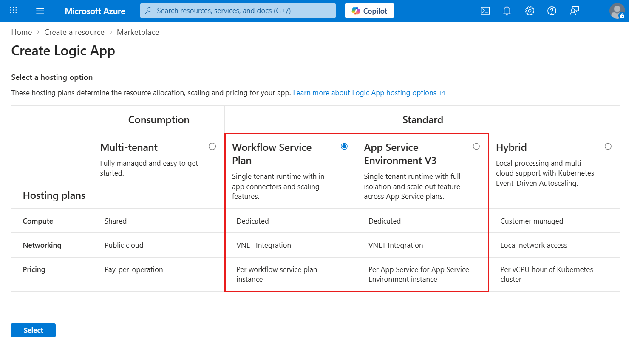629x340 pixels.
Task: Open the hamburger portal menu
Action: (x=40, y=11)
